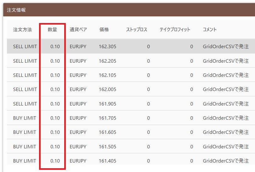Click the 数量 column header

pos(52,30)
